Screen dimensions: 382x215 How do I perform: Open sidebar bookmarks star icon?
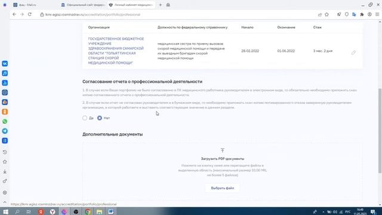(5, 162)
